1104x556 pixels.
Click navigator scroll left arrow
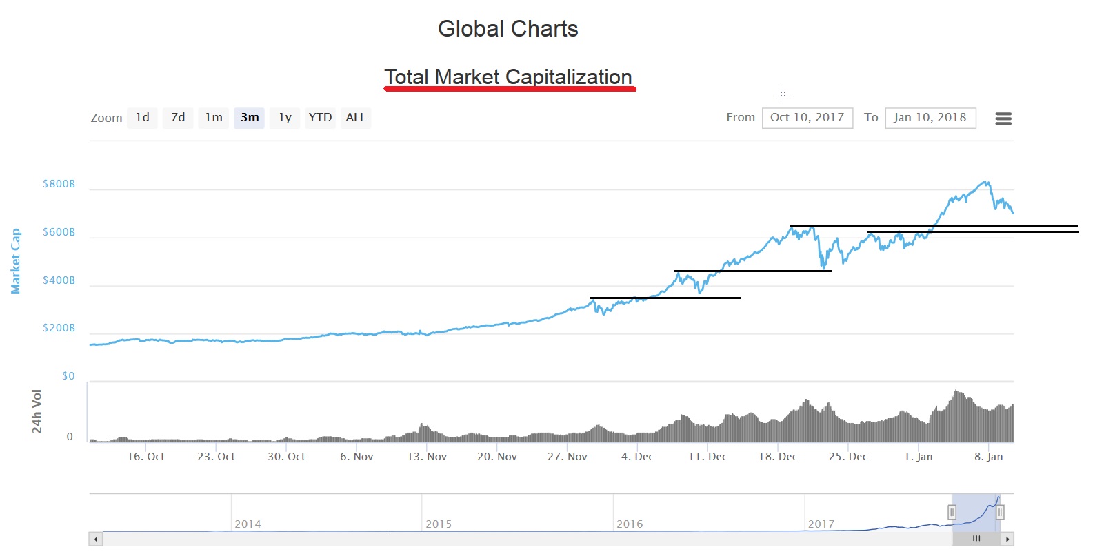coord(96,539)
